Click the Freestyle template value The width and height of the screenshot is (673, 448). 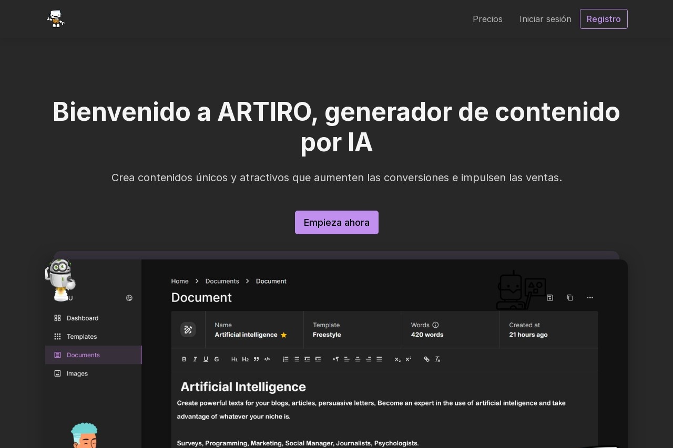[x=327, y=335]
